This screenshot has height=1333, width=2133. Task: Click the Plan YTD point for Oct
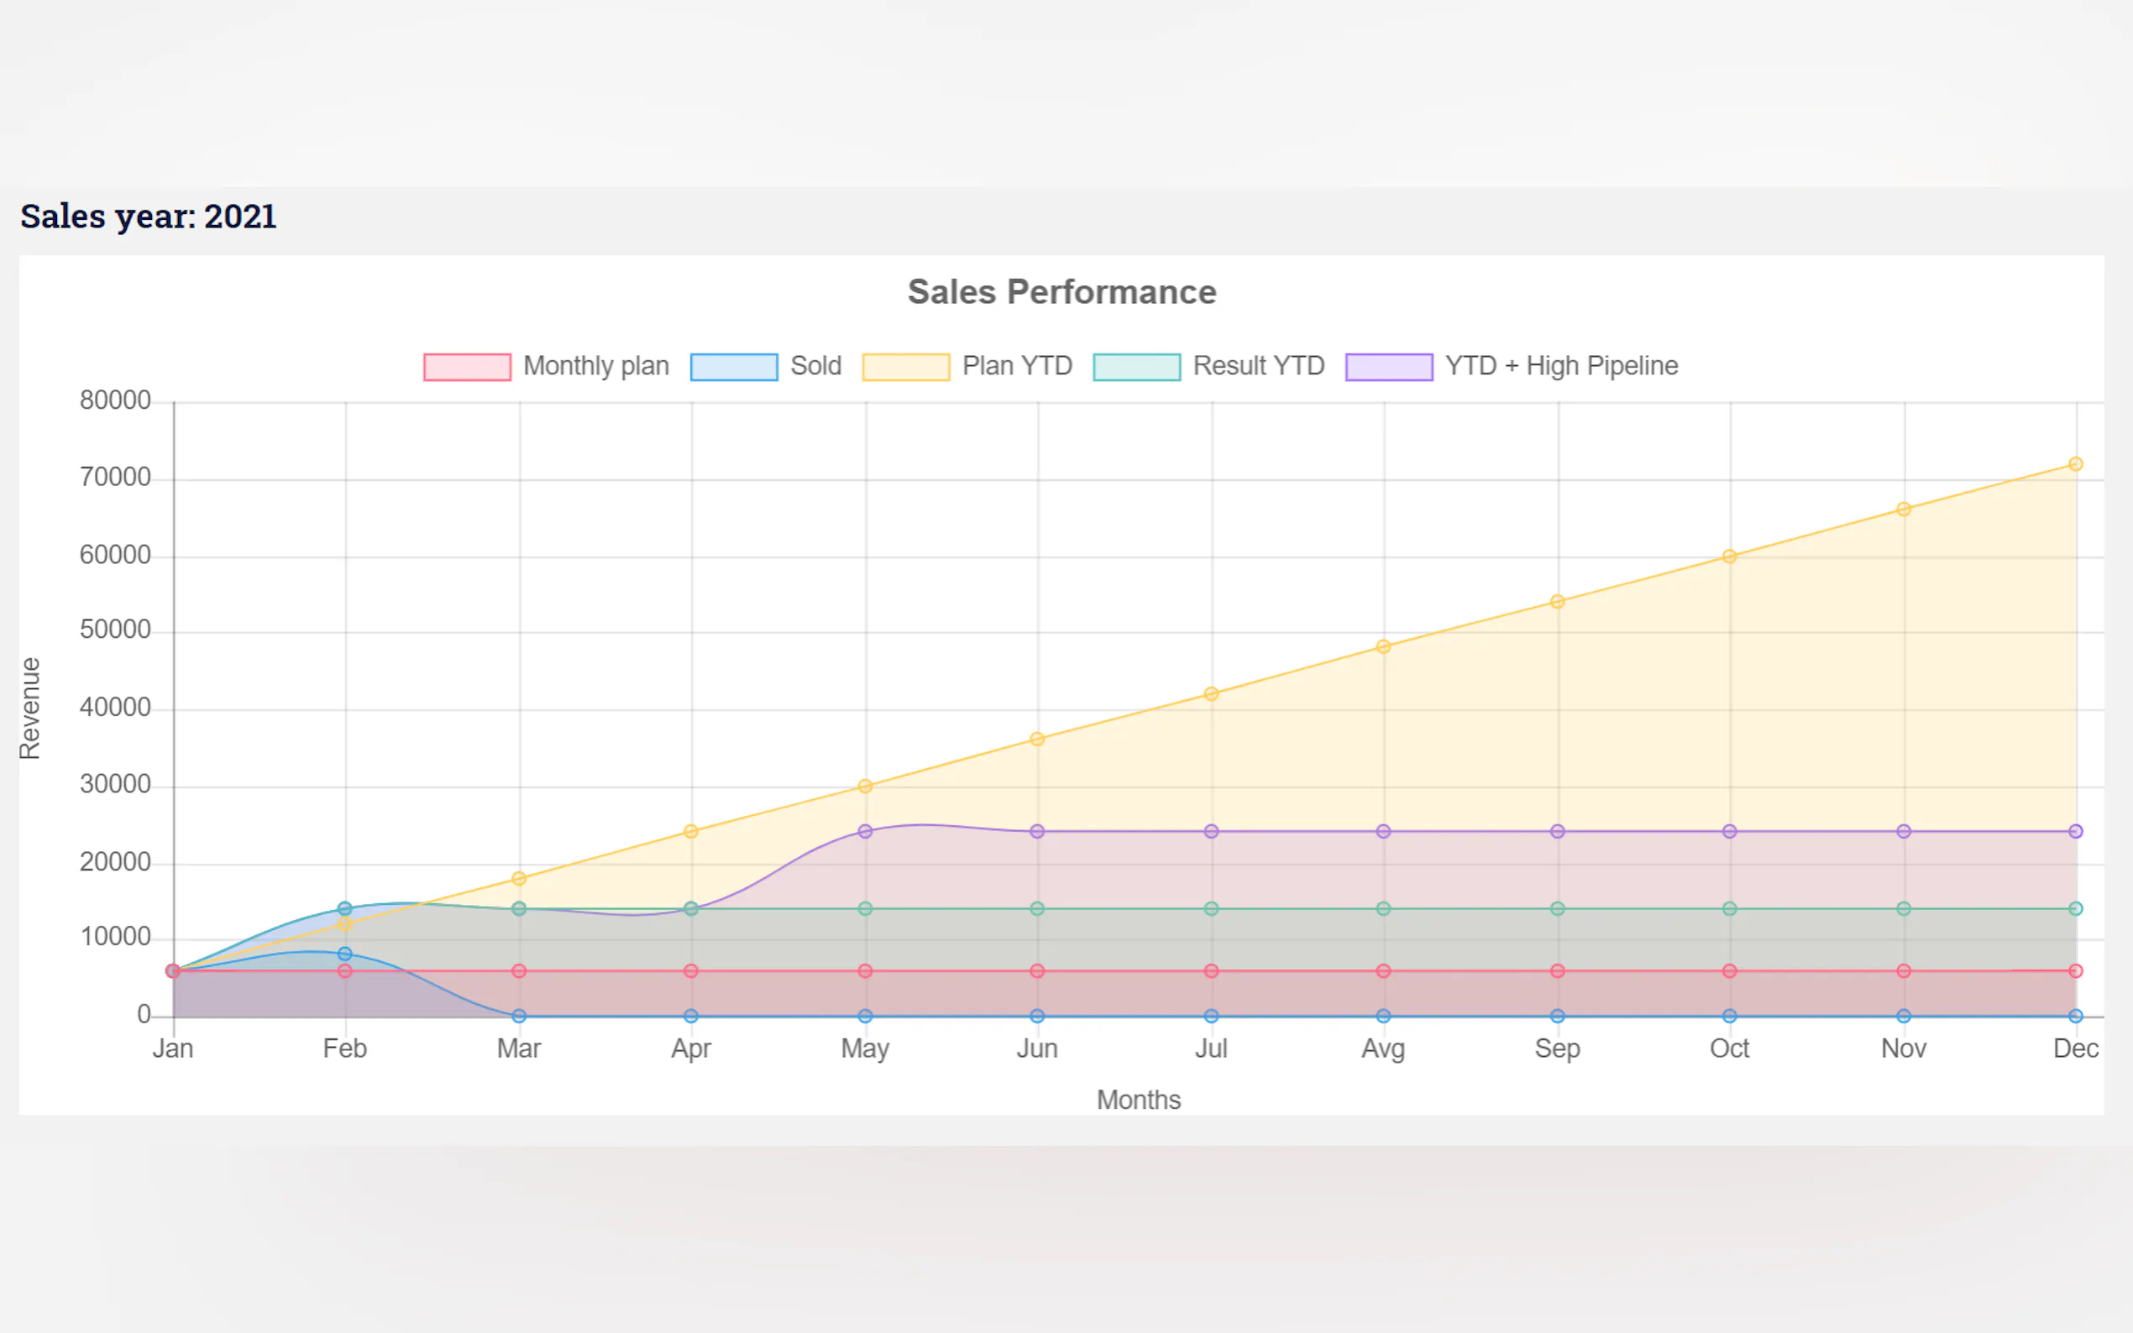click(1729, 557)
